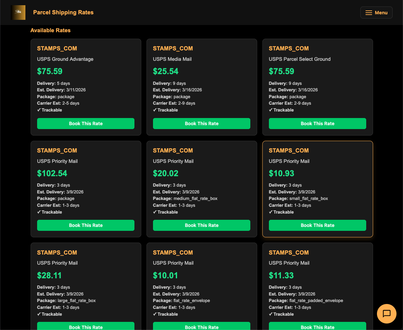Image resolution: width=403 pixels, height=330 pixels.
Task: Click the Trackable checkmark on Parcel Select Ground
Action: (x=281, y=110)
